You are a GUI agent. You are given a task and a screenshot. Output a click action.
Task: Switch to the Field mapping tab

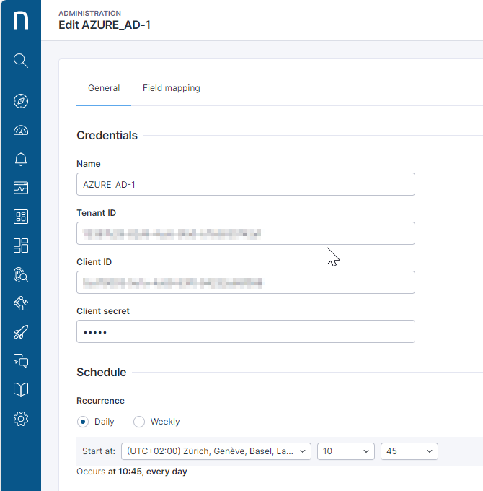[171, 88]
